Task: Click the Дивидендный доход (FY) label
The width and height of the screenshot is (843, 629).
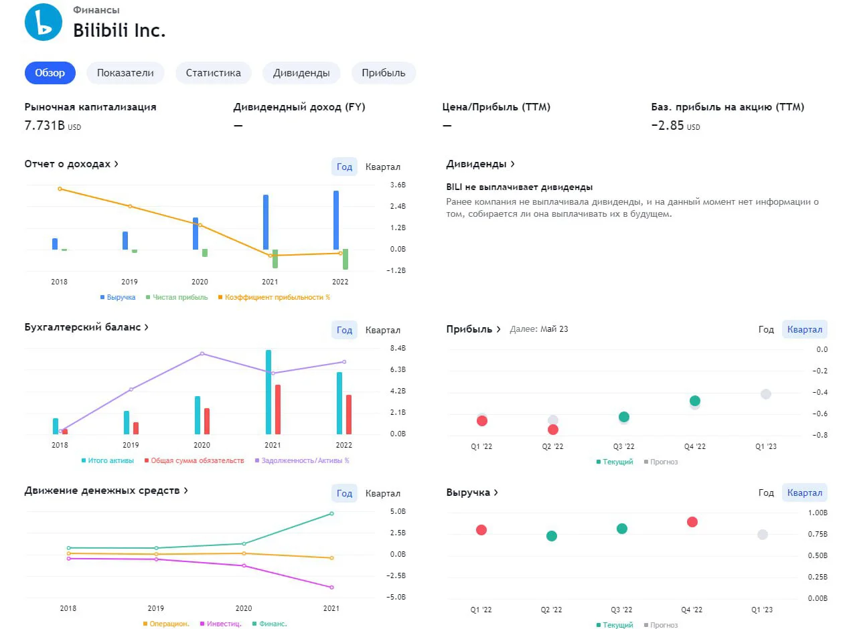Action: 299,107
